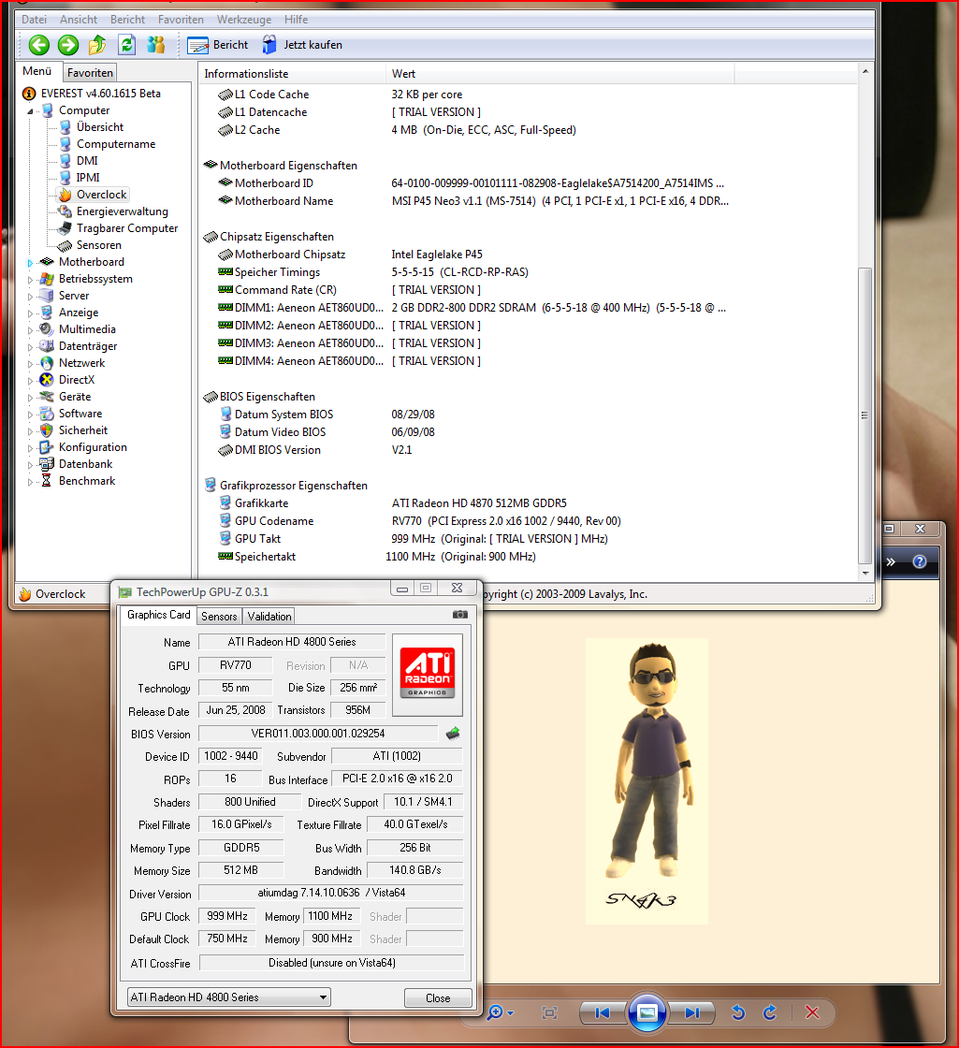Click the Close button in GPU-Z
This screenshot has width=959, height=1048.
[438, 997]
